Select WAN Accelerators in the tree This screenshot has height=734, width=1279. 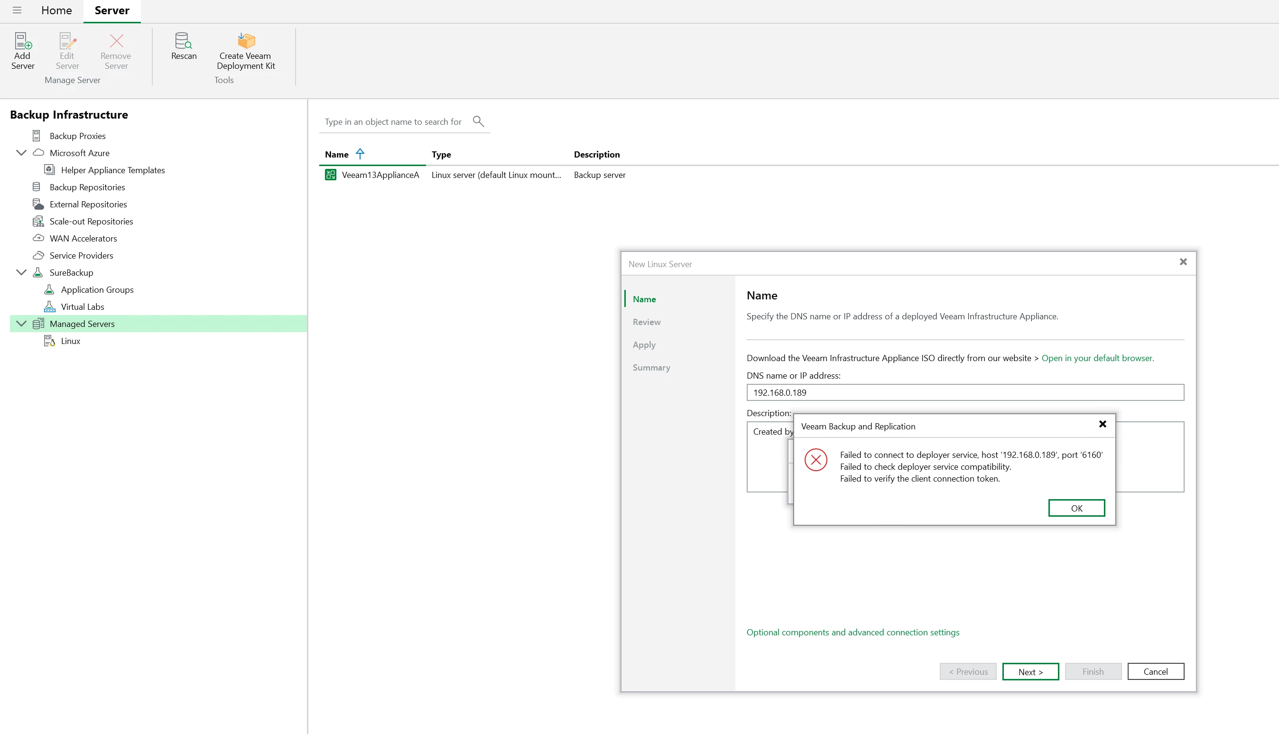tap(83, 239)
